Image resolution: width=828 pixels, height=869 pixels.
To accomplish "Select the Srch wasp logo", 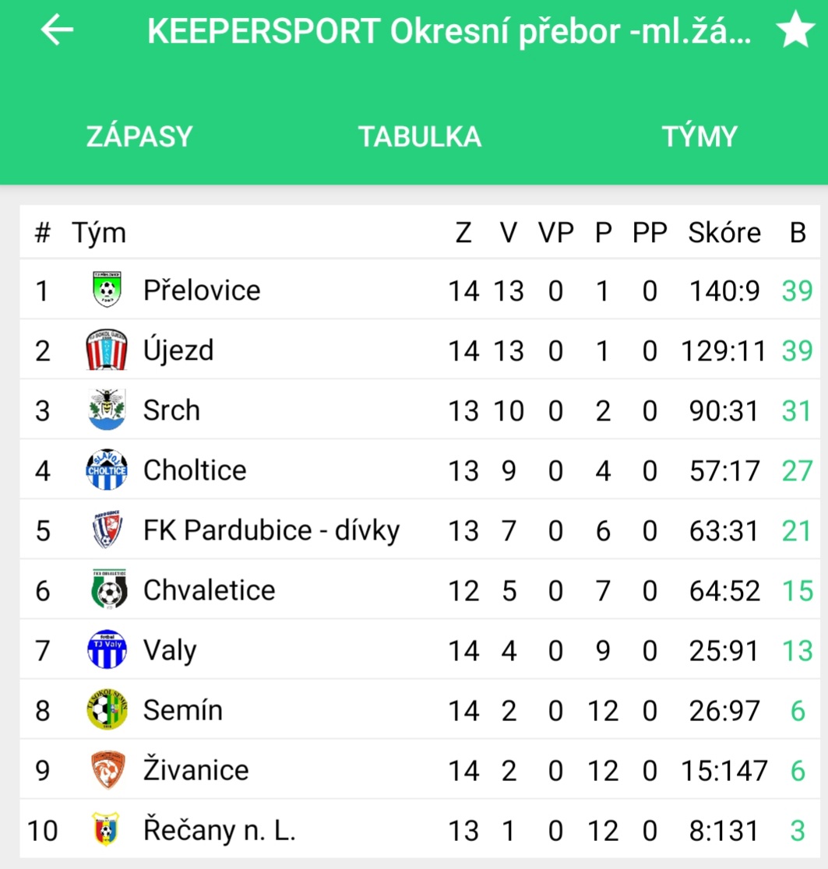I will (107, 410).
